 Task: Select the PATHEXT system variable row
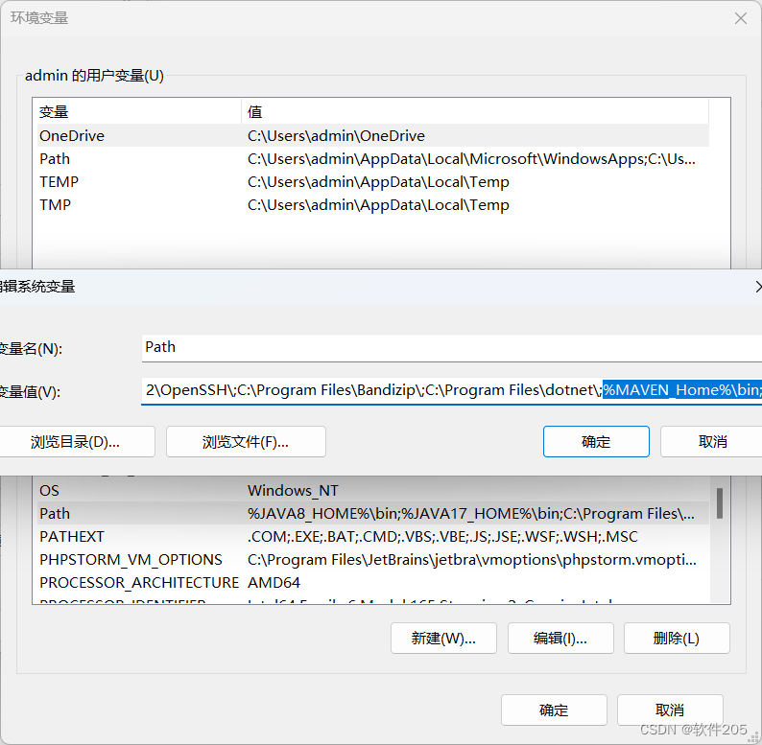tap(372, 537)
